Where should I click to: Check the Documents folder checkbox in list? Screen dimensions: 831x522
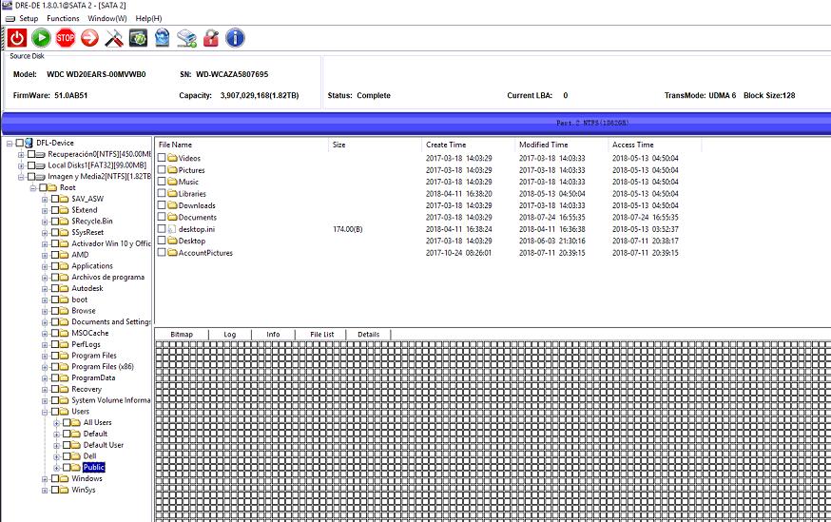coord(162,217)
